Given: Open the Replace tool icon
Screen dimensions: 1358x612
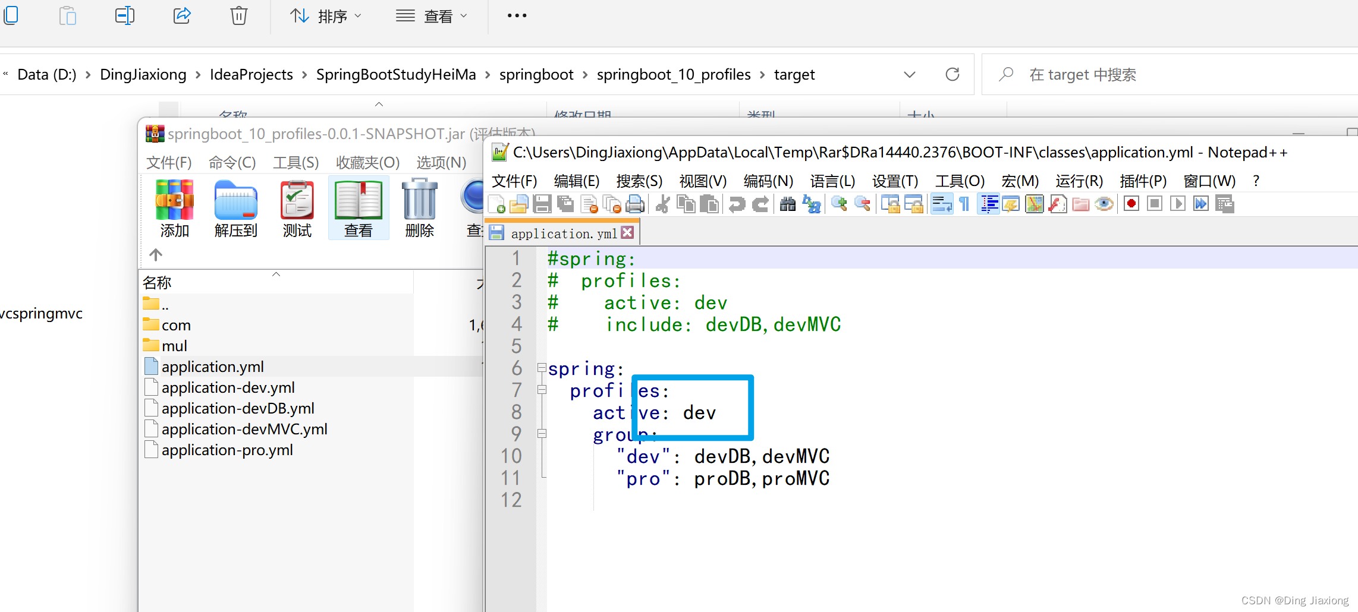Looking at the screenshot, I should click(811, 204).
